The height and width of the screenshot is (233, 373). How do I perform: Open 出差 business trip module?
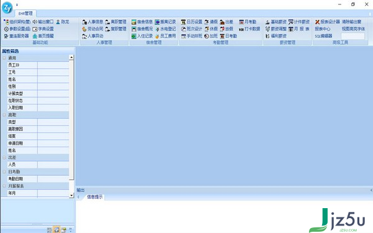[x=226, y=22]
